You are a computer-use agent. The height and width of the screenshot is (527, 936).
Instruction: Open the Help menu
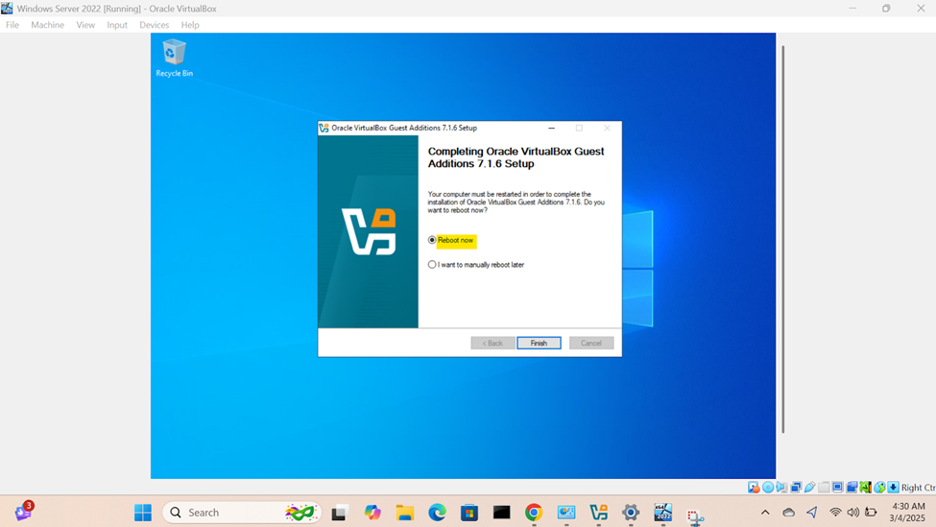(x=190, y=24)
